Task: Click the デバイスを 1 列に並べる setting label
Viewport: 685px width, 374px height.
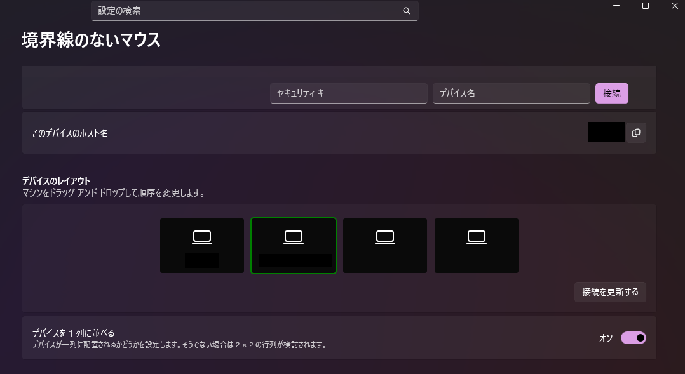Action: click(73, 333)
